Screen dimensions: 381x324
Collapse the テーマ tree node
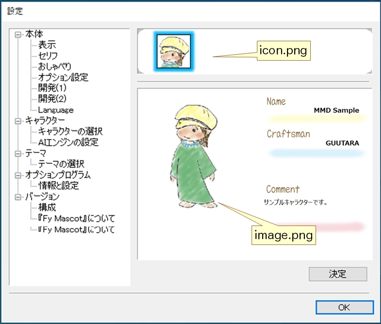[x=18, y=154]
